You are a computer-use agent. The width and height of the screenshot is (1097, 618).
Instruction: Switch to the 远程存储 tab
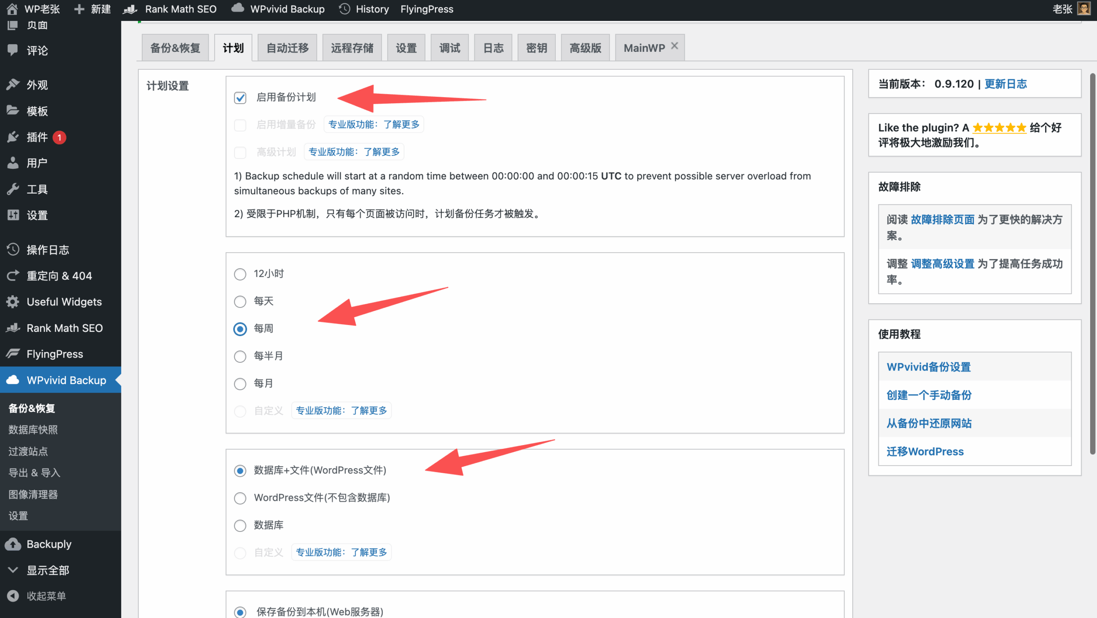tap(352, 48)
